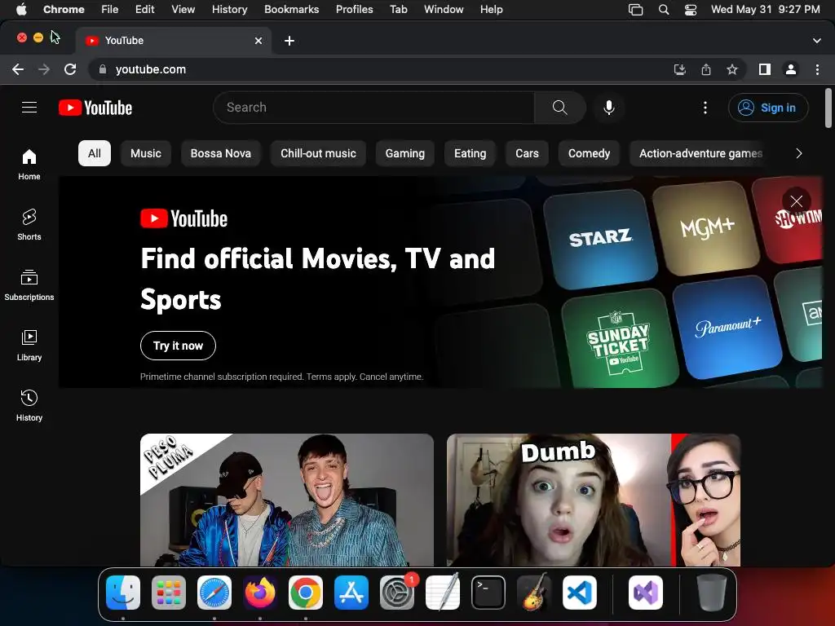Start voice search with the microphone icon
The image size is (835, 626).
coord(608,108)
